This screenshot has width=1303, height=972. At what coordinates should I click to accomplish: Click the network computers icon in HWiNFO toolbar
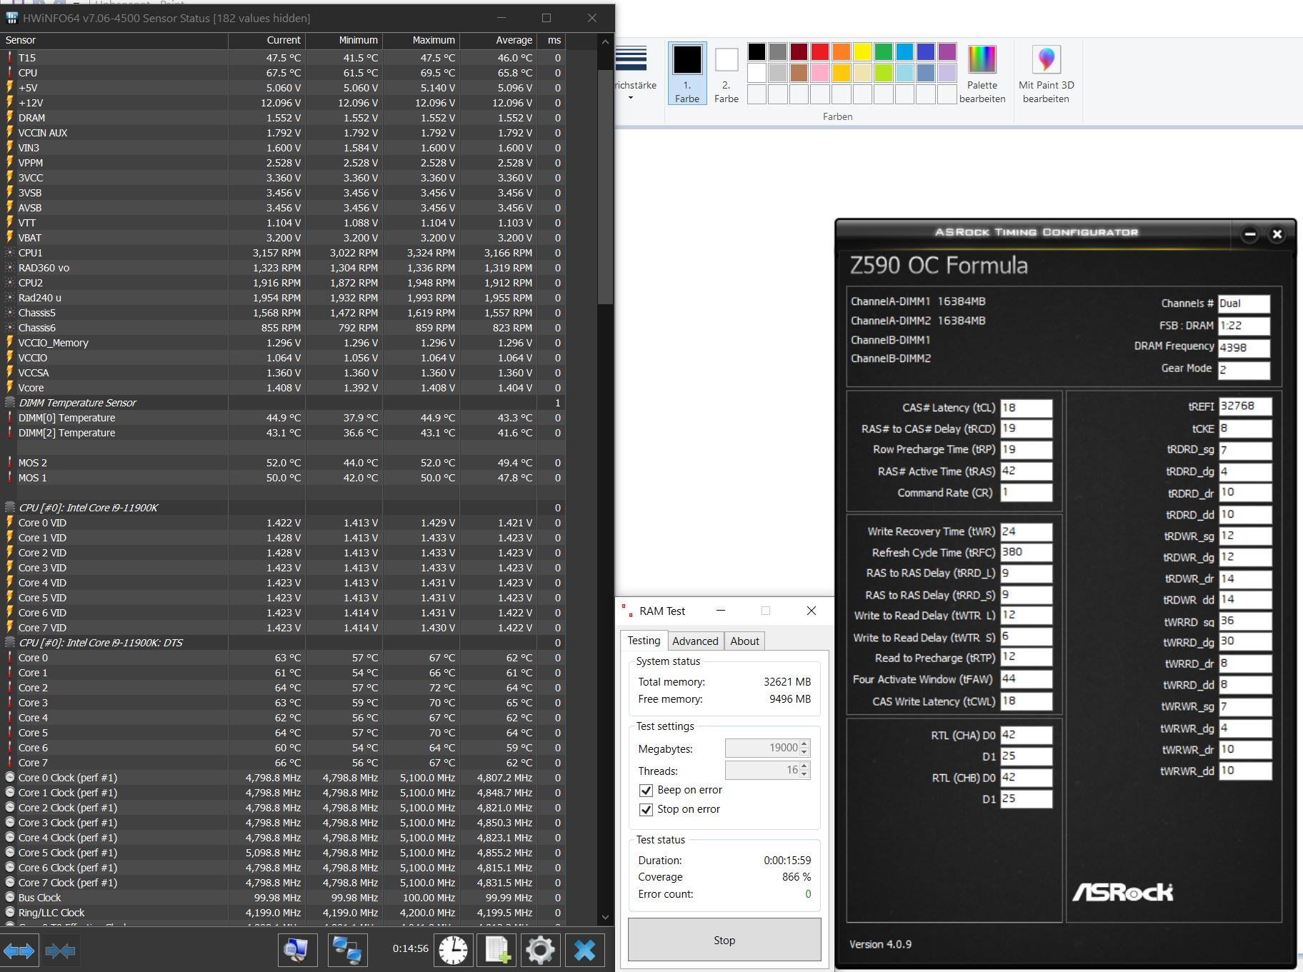click(348, 951)
